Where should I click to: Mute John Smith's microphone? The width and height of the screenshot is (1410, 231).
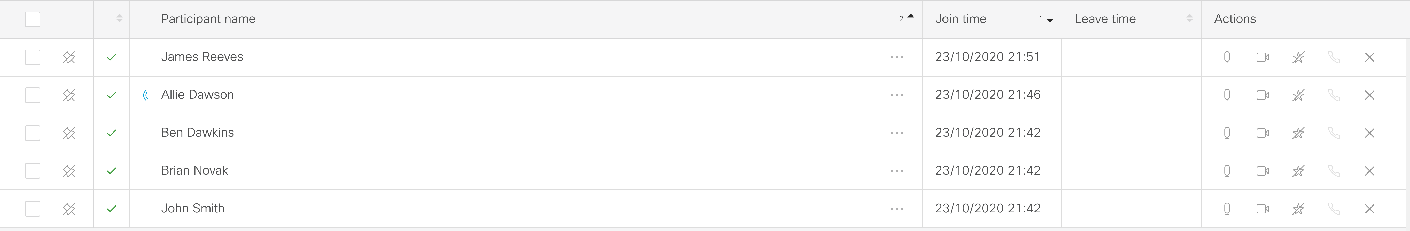point(1227,209)
